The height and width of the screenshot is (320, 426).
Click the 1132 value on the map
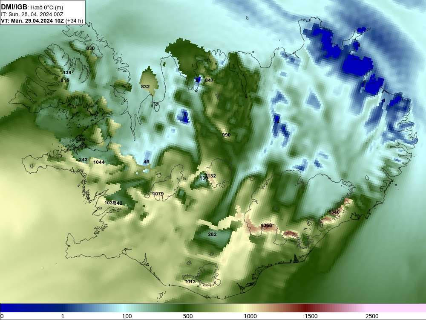[x=211, y=176]
